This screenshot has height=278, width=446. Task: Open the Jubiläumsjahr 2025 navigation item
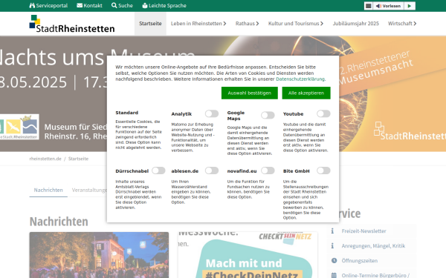[356, 24]
